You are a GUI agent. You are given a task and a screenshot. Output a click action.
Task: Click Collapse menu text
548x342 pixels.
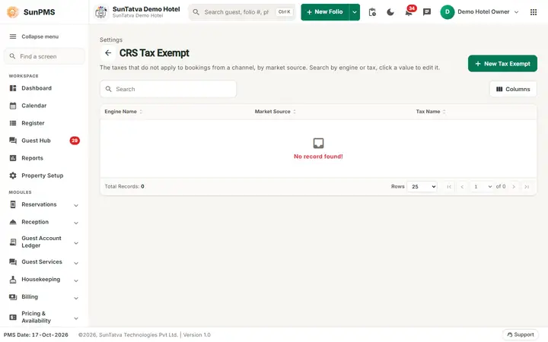click(40, 36)
